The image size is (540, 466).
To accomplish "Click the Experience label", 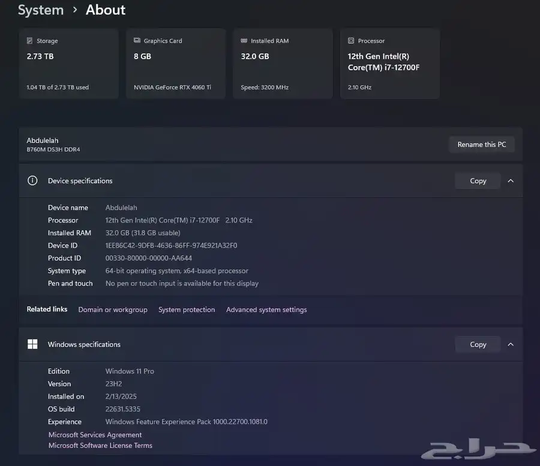I will pyautogui.click(x=65, y=422).
